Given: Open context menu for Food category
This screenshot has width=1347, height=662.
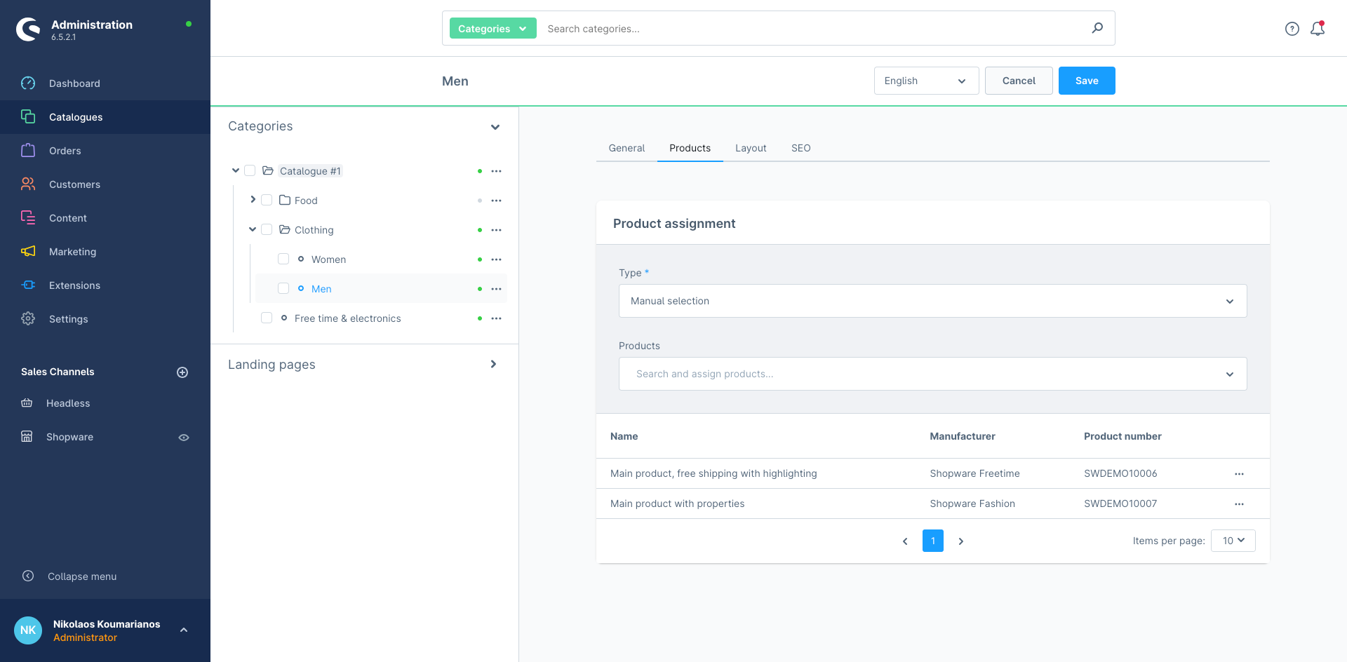Looking at the screenshot, I should pyautogui.click(x=497, y=201).
